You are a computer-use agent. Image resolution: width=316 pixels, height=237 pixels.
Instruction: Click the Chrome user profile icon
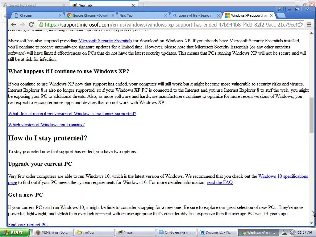pos(280,9)
